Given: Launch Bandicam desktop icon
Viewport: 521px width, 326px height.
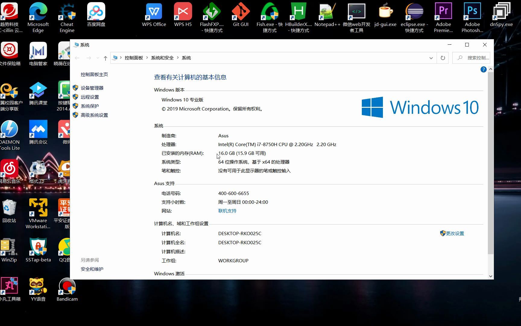Looking at the screenshot, I should point(67,289).
